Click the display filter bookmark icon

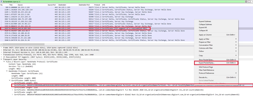coord(1,1)
